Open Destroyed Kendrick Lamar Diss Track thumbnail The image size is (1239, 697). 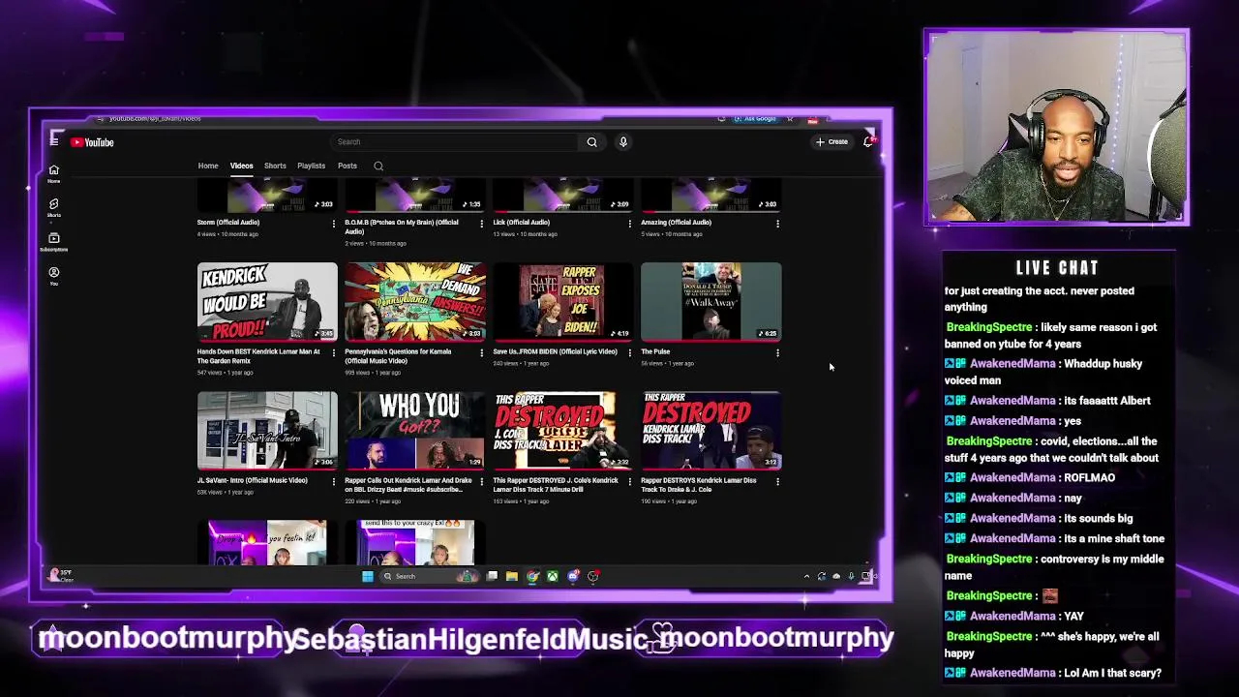tap(710, 431)
